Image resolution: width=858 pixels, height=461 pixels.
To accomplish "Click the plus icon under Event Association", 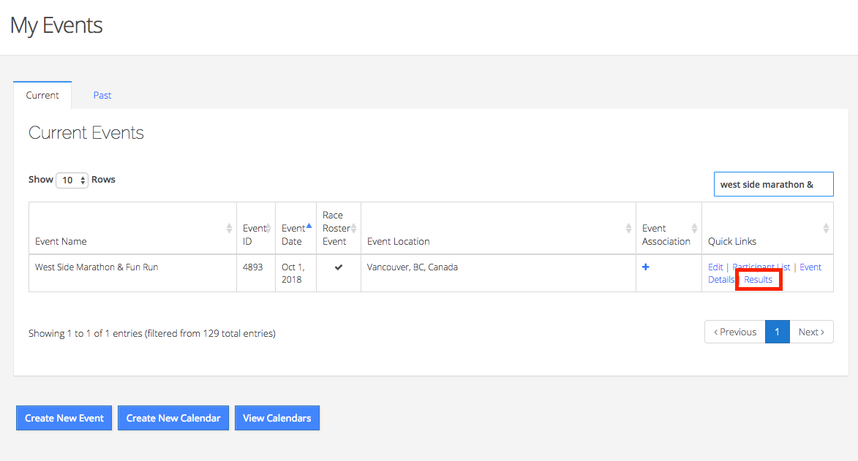I will coord(646,267).
